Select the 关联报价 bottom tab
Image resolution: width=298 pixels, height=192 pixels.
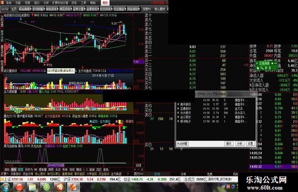click(16, 174)
